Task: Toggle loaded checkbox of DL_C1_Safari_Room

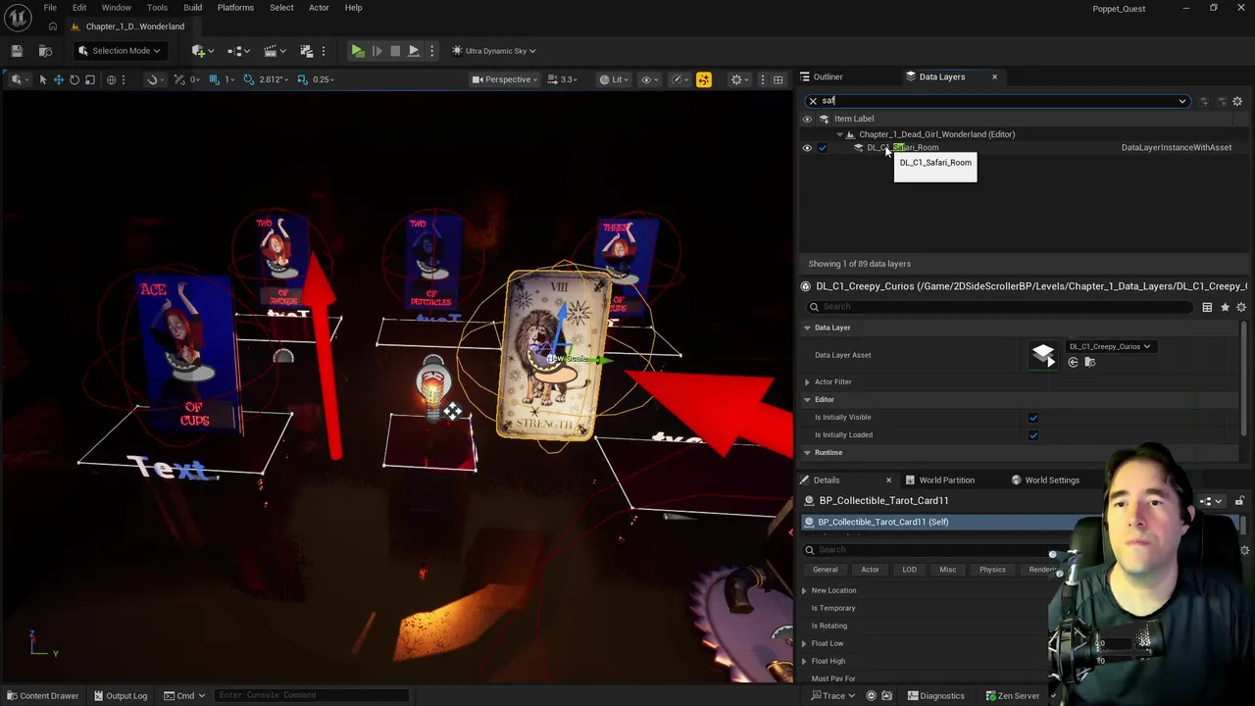Action: click(823, 148)
